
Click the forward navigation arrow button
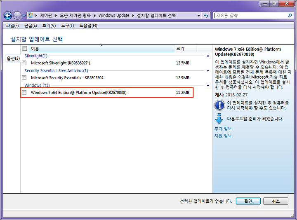(x=17, y=16)
